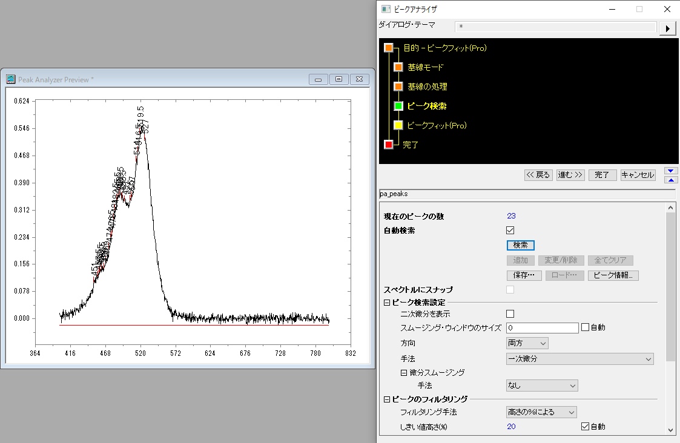Image resolution: width=680 pixels, height=443 pixels.
Task: Open the フィルタリング手法 dropdown
Action: pyautogui.click(x=541, y=412)
